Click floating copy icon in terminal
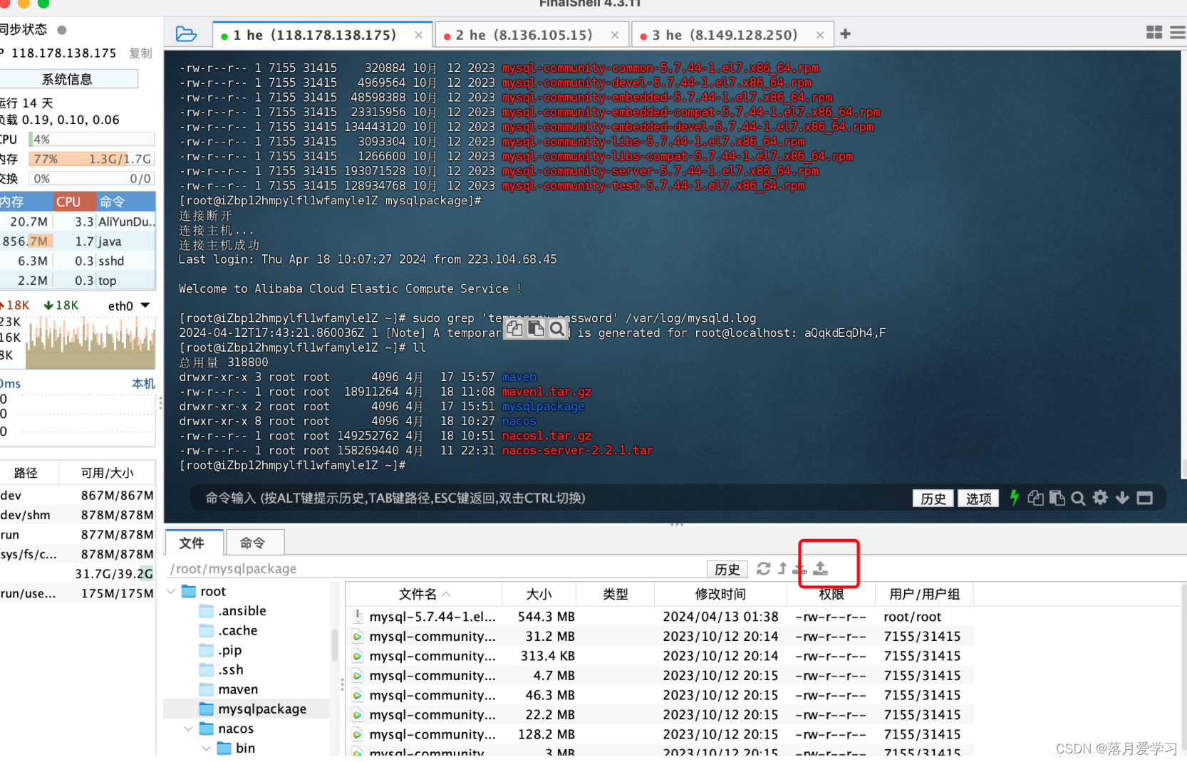Screen dimensions: 1187x762 click(514, 328)
